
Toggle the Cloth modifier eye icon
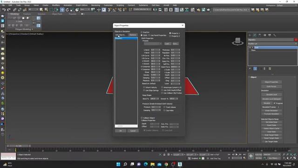point(250,48)
